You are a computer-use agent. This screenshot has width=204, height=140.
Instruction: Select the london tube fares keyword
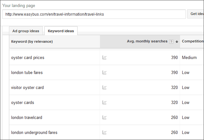[x=27, y=72]
